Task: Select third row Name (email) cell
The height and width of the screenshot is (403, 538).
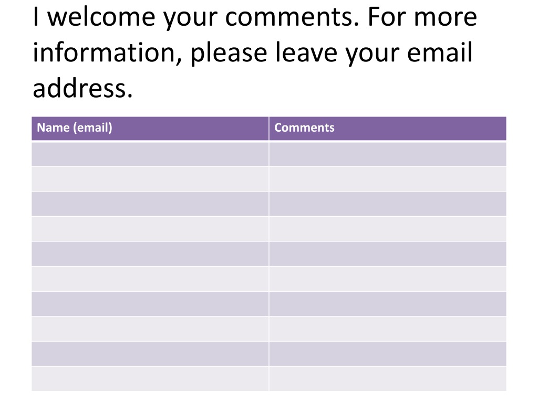Action: (x=150, y=204)
